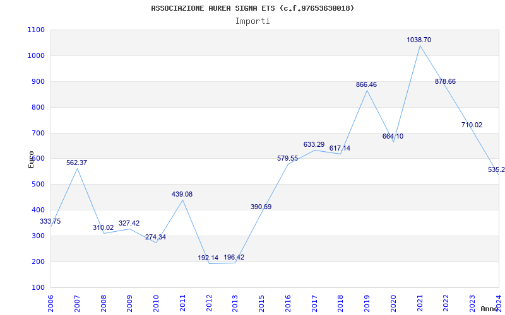Image resolution: width=505 pixels, height=315 pixels.
Task: Click the 1038.70 data label for 2021
Action: tap(419, 40)
